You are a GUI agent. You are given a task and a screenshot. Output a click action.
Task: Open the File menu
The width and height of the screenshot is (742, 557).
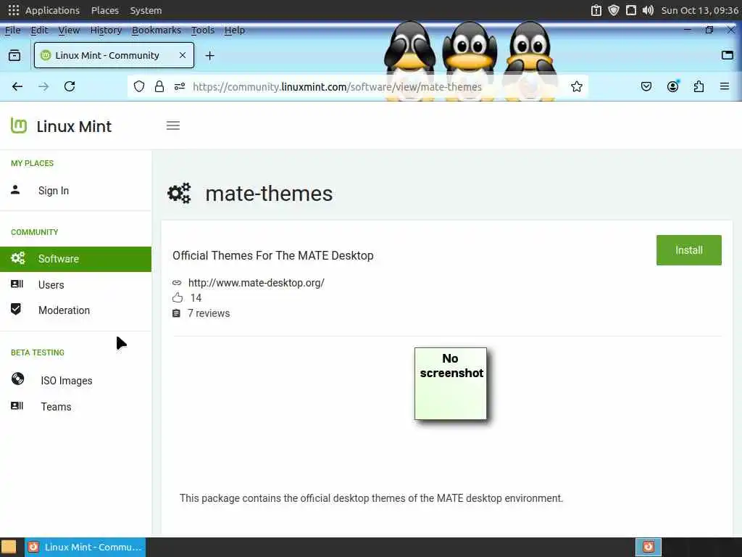[x=13, y=30]
